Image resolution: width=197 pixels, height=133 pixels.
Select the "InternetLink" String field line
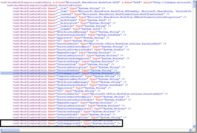(x=63, y=65)
